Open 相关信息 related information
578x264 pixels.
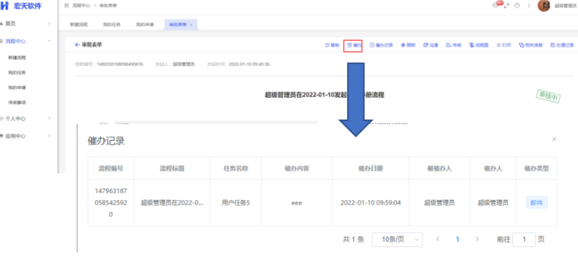531,45
